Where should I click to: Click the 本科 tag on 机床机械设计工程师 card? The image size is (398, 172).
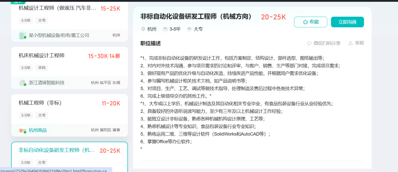point(41,68)
